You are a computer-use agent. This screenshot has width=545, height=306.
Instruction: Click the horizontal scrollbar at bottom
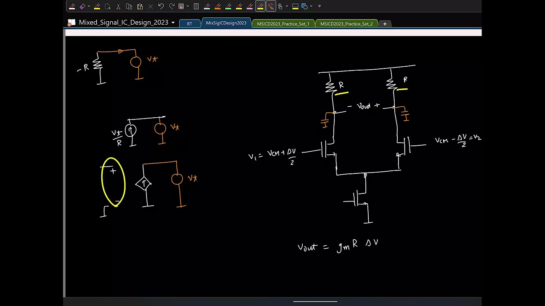(315, 302)
